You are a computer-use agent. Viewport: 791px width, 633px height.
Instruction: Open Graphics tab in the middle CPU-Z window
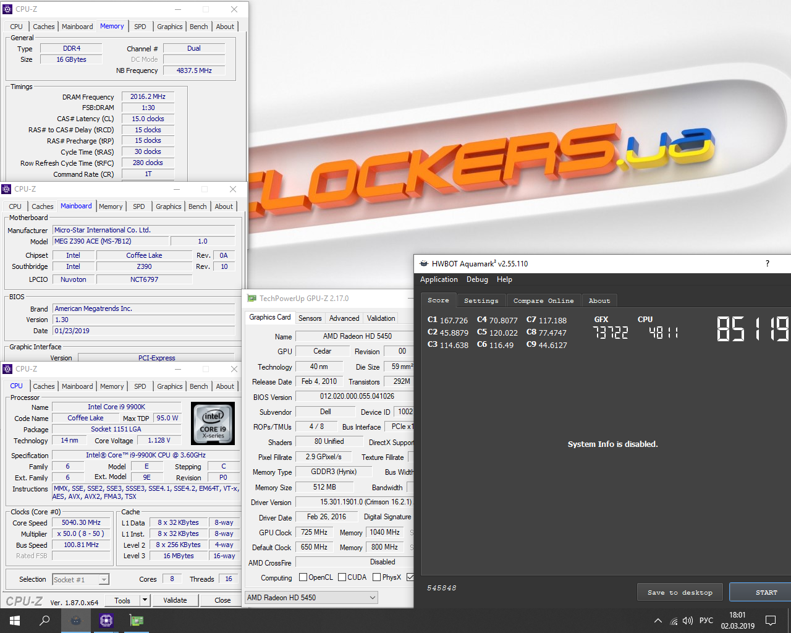click(x=169, y=206)
